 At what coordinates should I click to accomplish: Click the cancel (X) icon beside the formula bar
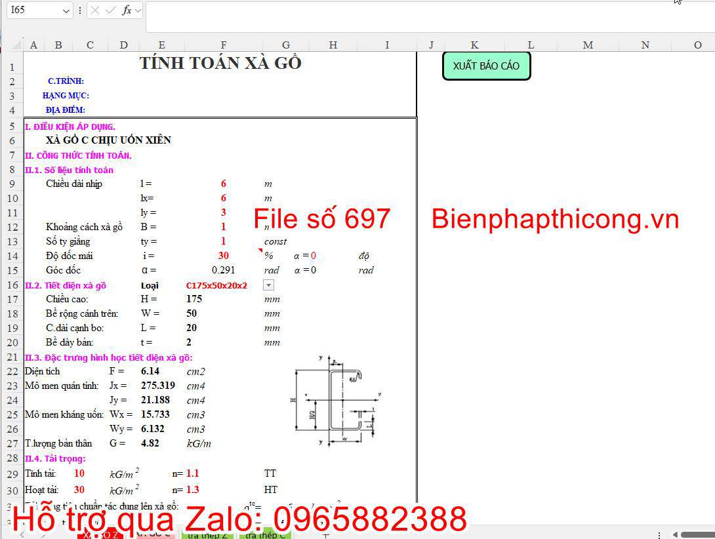(x=95, y=10)
